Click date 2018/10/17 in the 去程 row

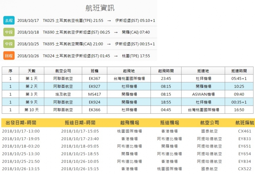(28, 20)
